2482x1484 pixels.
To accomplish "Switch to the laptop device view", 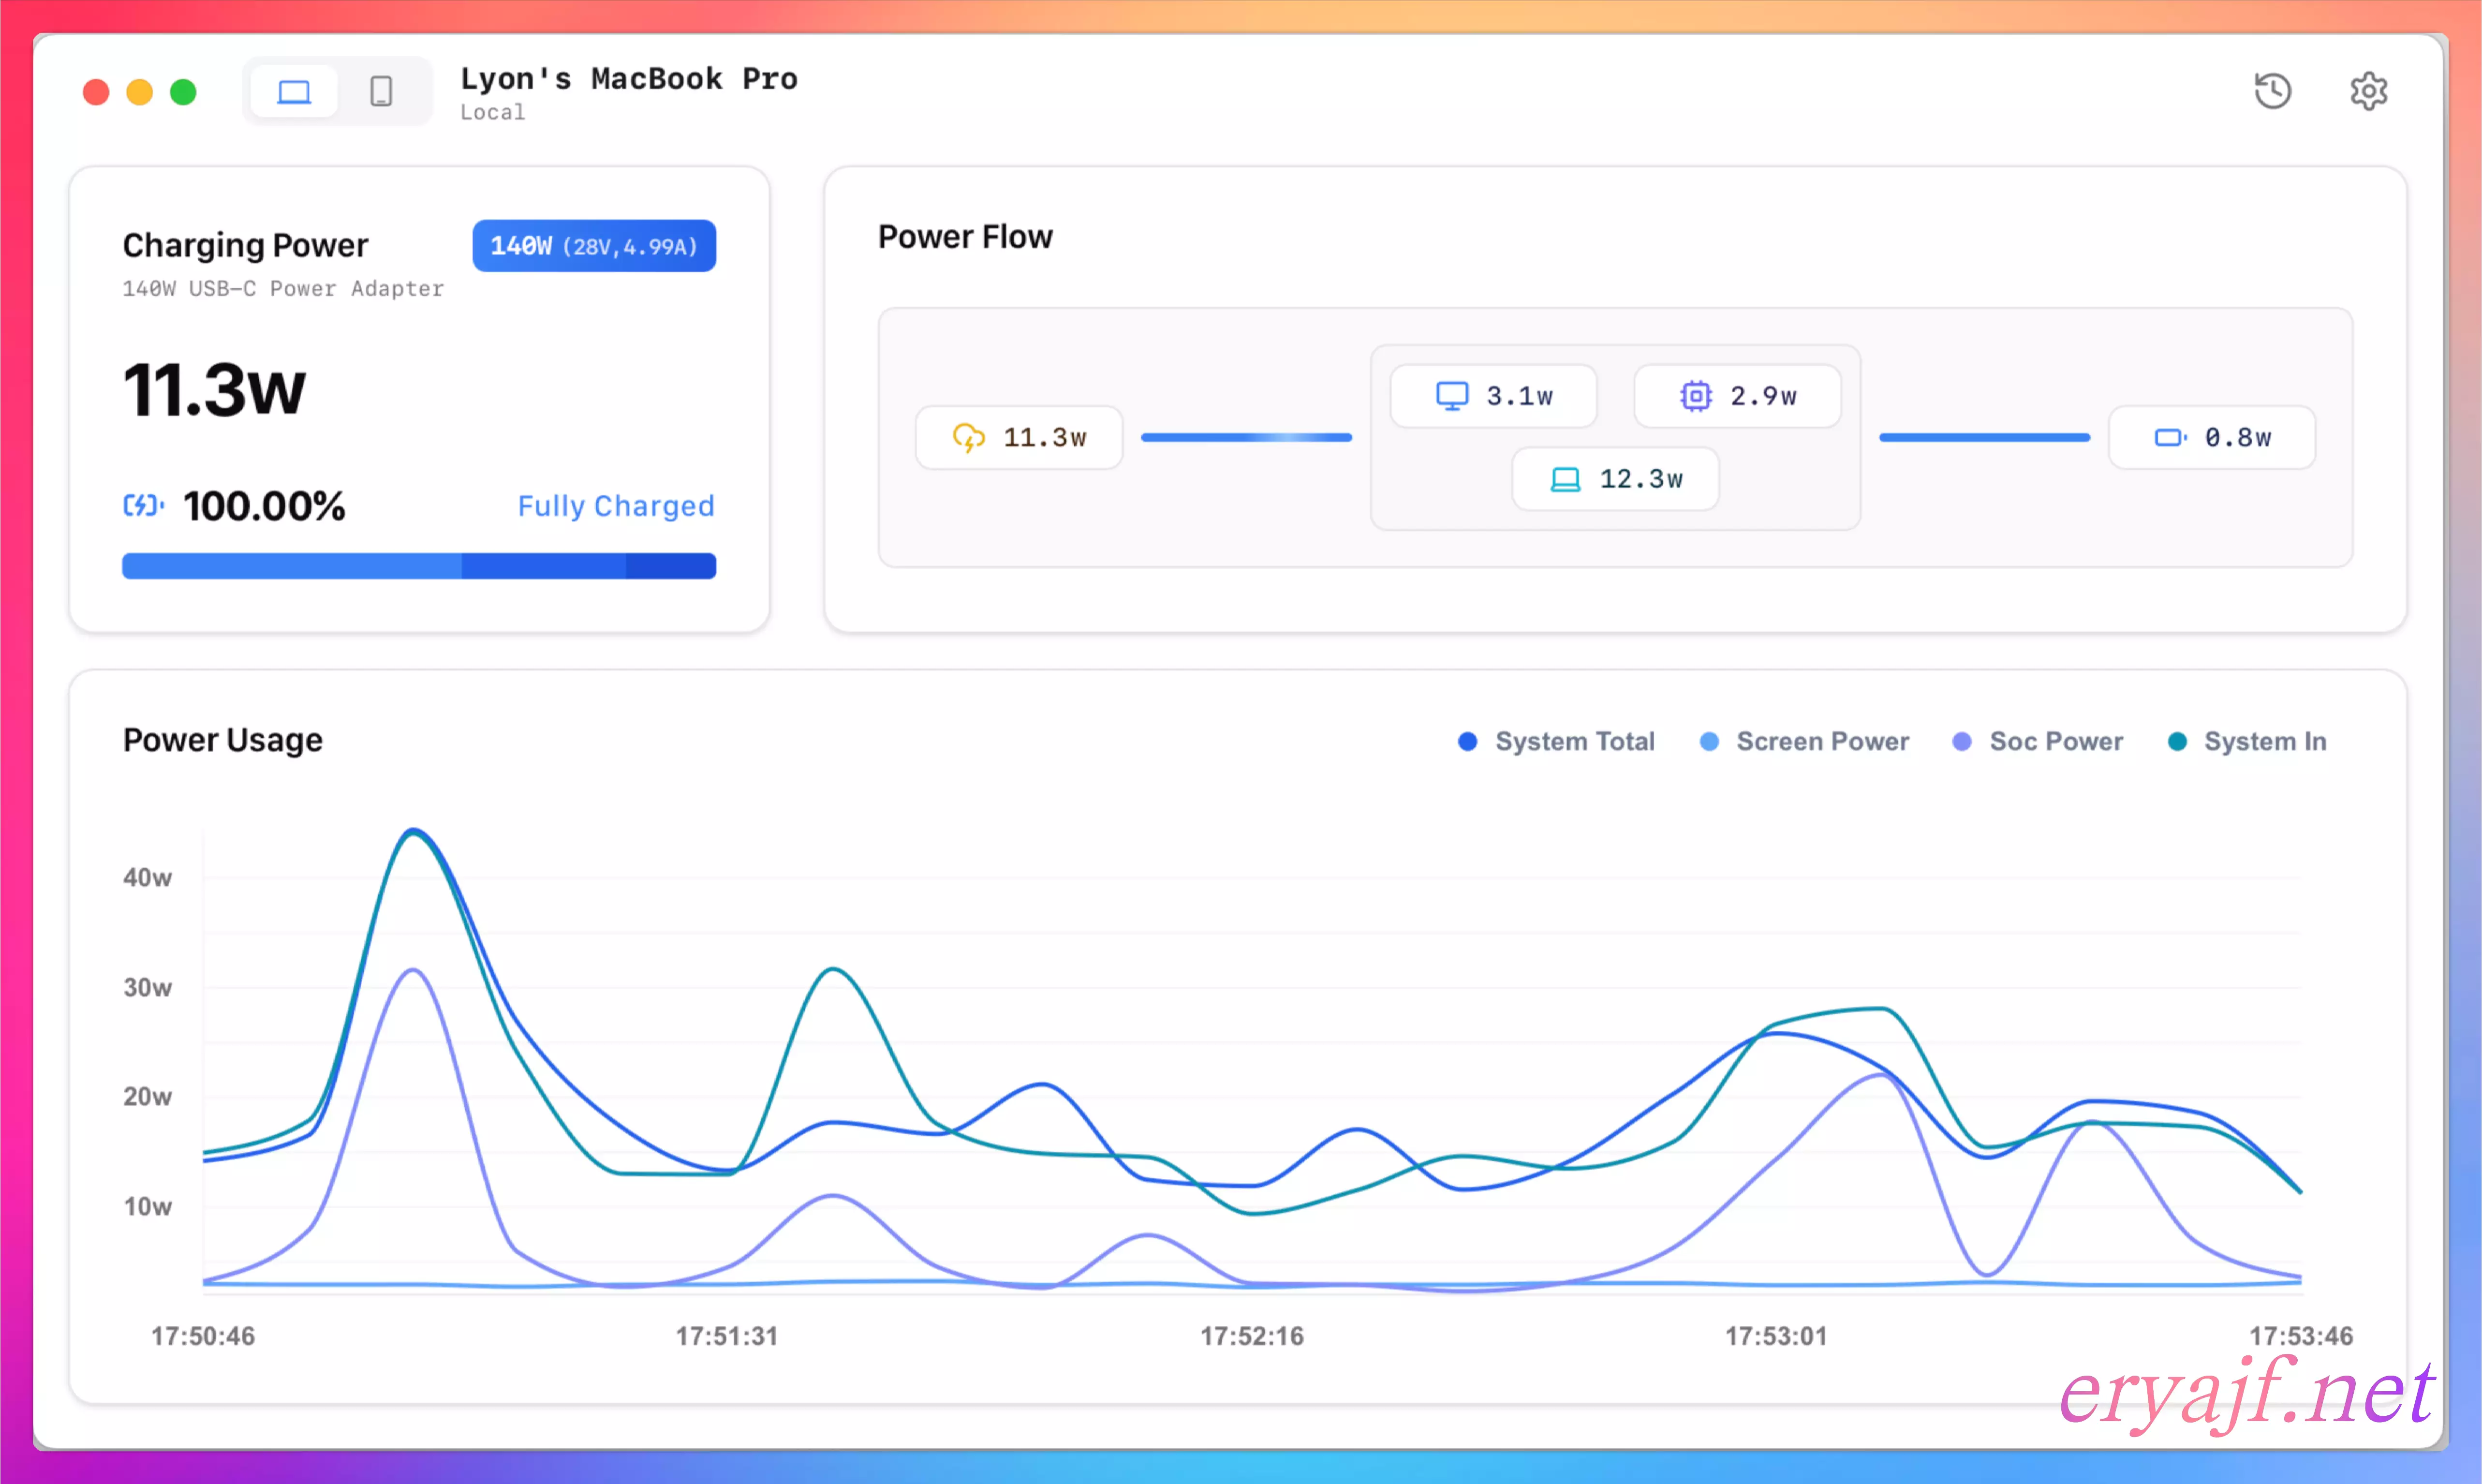I will point(294,92).
